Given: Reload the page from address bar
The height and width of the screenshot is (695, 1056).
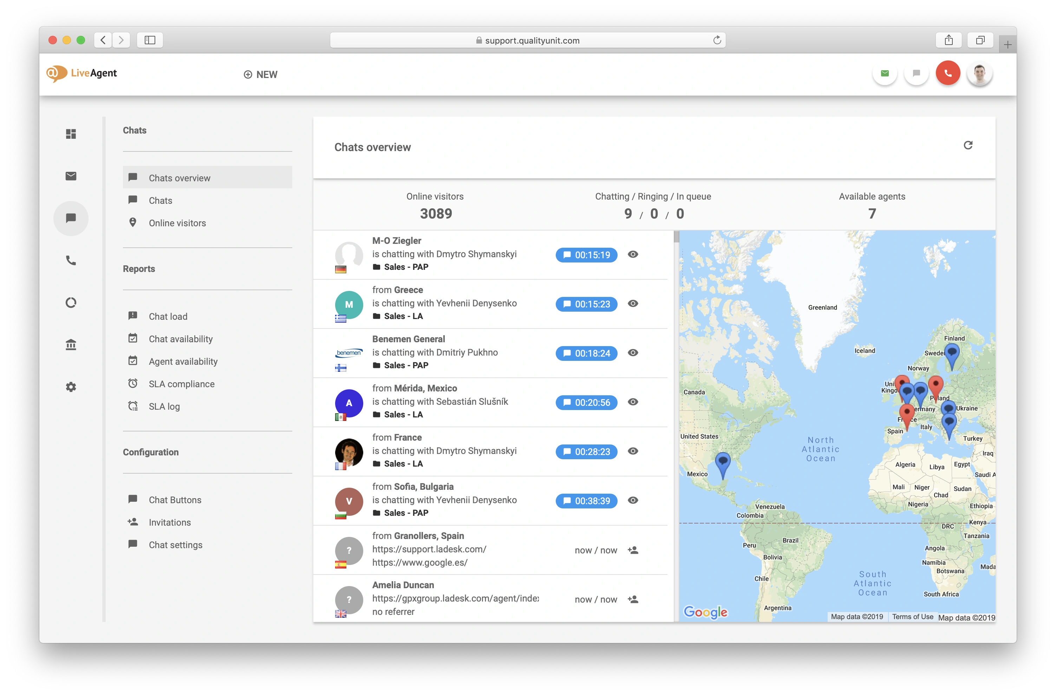Looking at the screenshot, I should (x=717, y=40).
